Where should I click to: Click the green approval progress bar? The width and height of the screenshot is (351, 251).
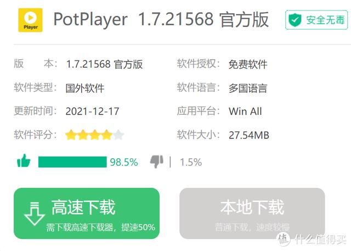tap(72, 161)
